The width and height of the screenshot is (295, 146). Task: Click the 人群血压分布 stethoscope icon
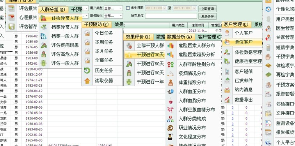click(x=171, y=91)
